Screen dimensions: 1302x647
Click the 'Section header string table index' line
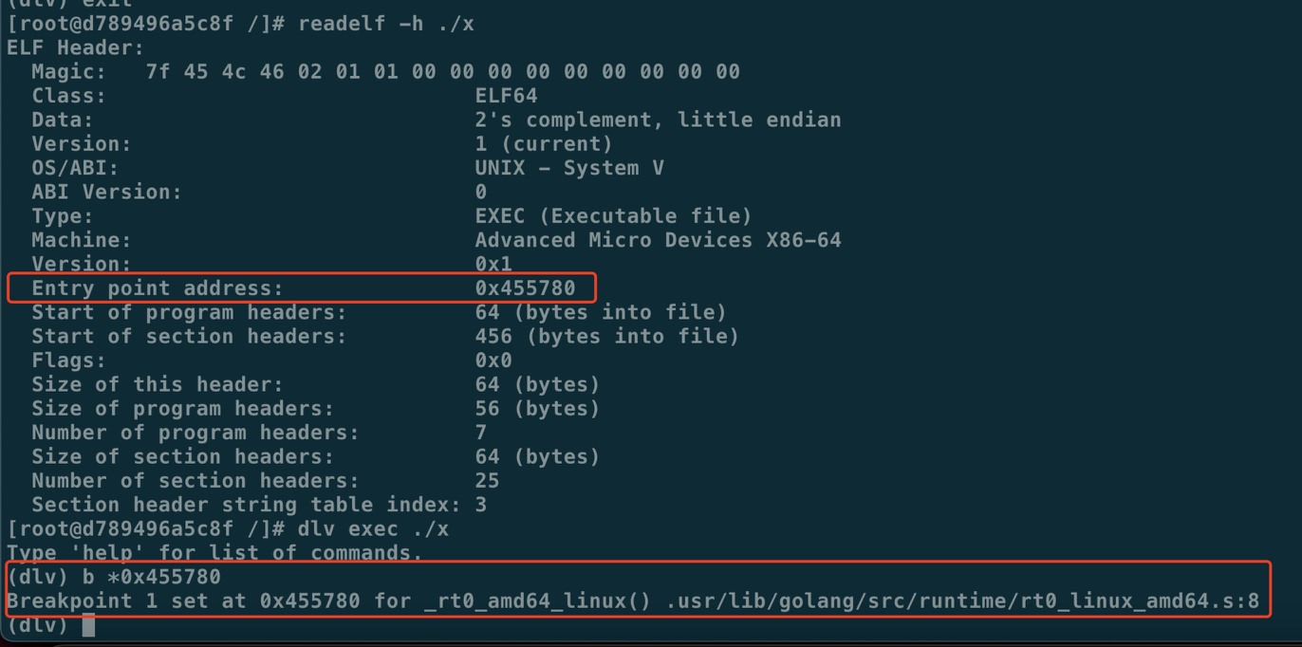coord(259,505)
